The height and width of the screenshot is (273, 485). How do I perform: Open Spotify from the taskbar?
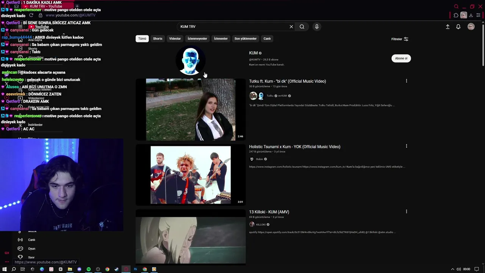(x=89, y=269)
